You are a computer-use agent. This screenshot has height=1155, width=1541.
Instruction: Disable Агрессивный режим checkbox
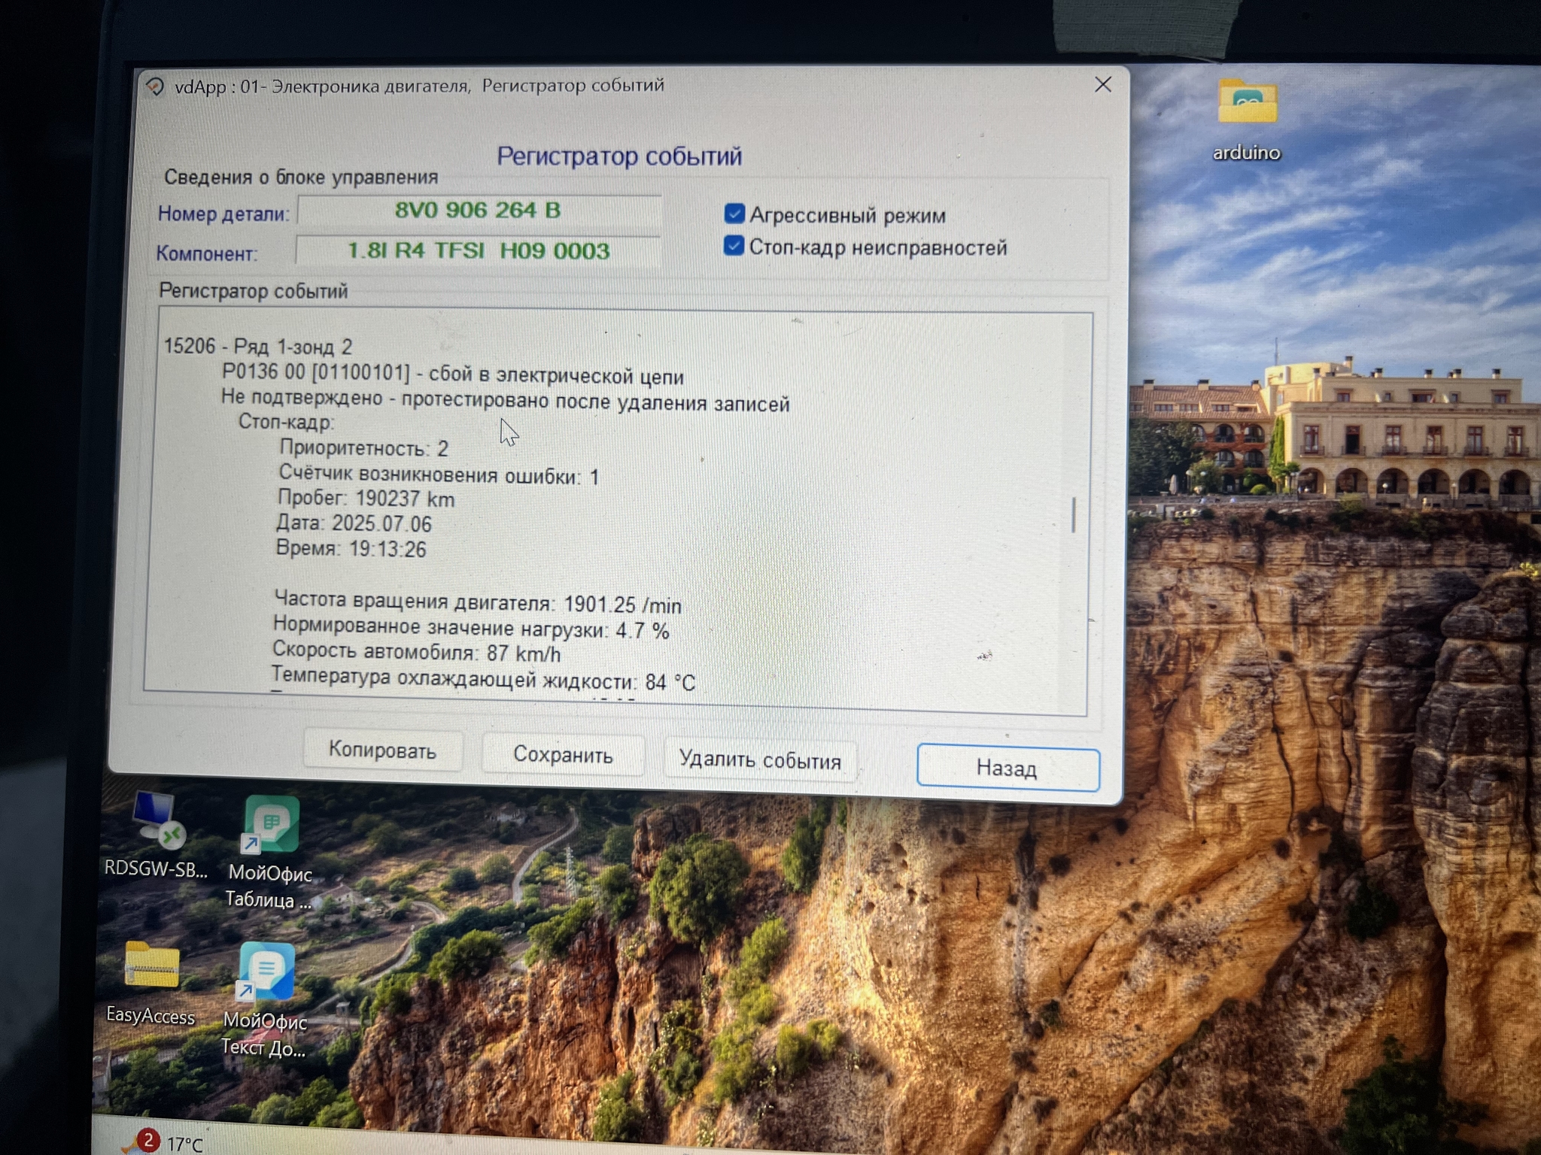(734, 214)
